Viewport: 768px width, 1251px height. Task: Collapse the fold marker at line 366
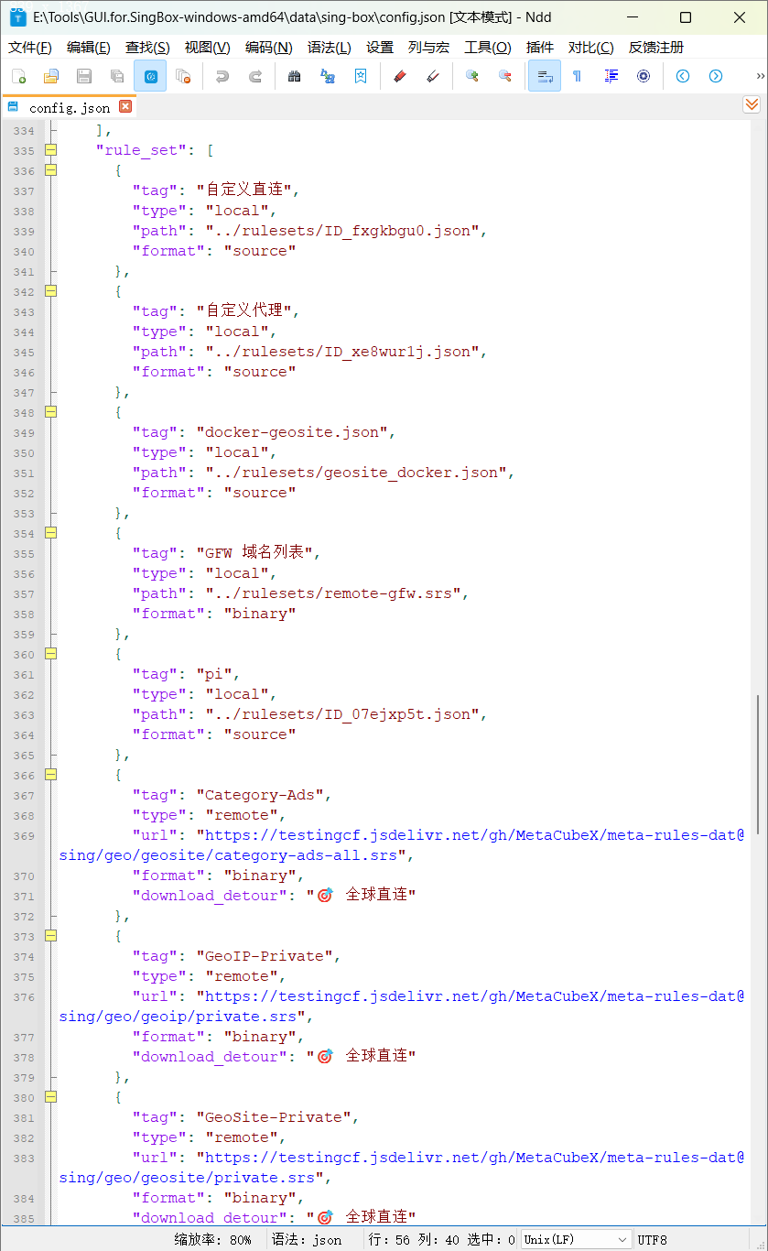[51, 775]
